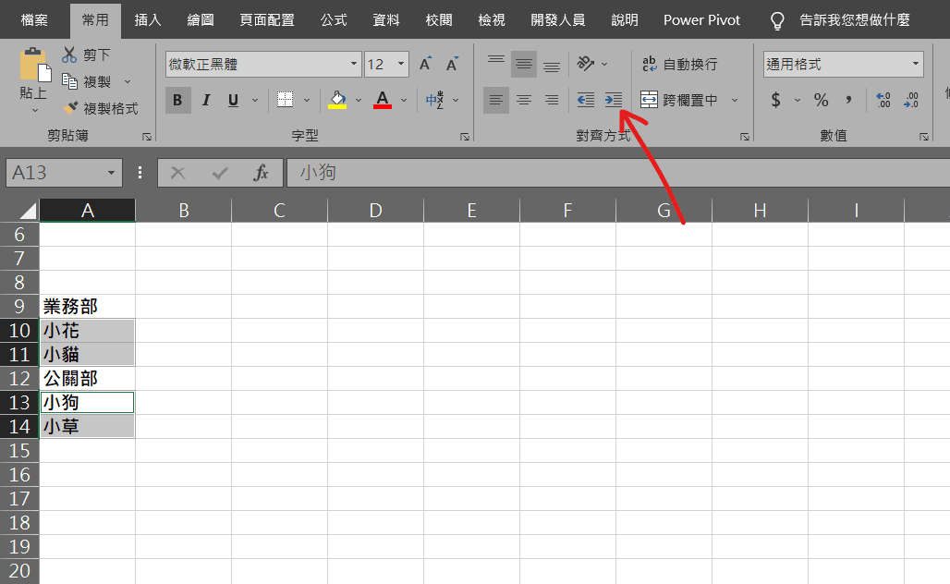Screen dimensions: 950x584
Task: Click the text orientation icon
Action: (x=586, y=64)
